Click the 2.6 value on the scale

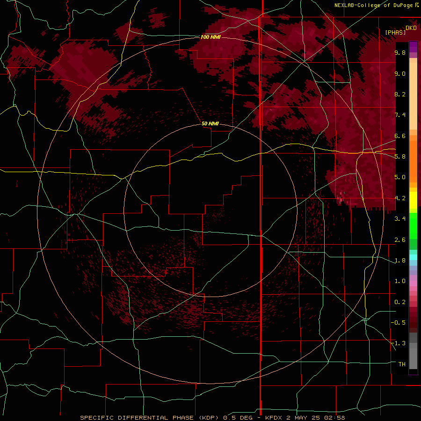tap(400, 240)
